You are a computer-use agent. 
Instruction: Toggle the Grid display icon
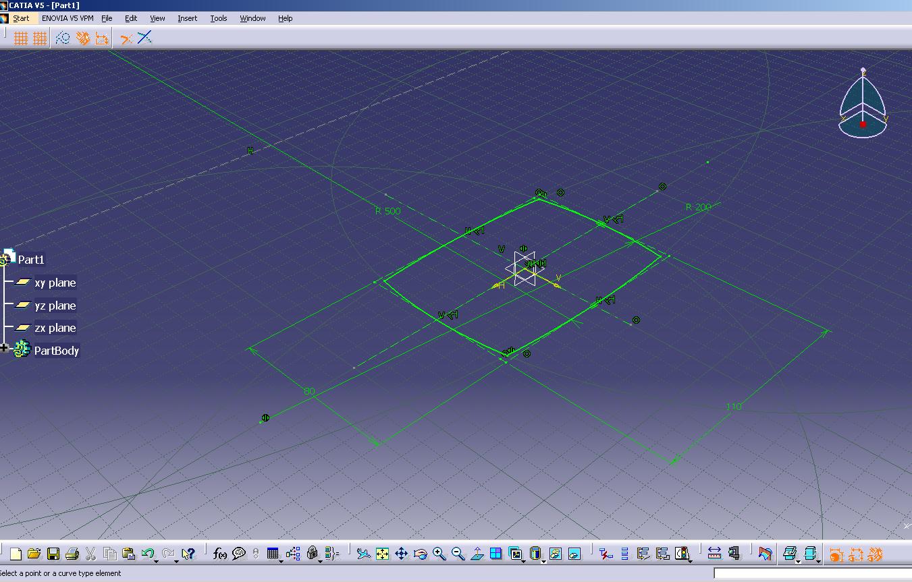pos(21,38)
